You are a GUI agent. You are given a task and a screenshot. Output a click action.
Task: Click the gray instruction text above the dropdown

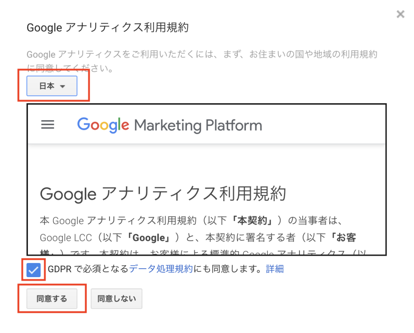(202, 62)
